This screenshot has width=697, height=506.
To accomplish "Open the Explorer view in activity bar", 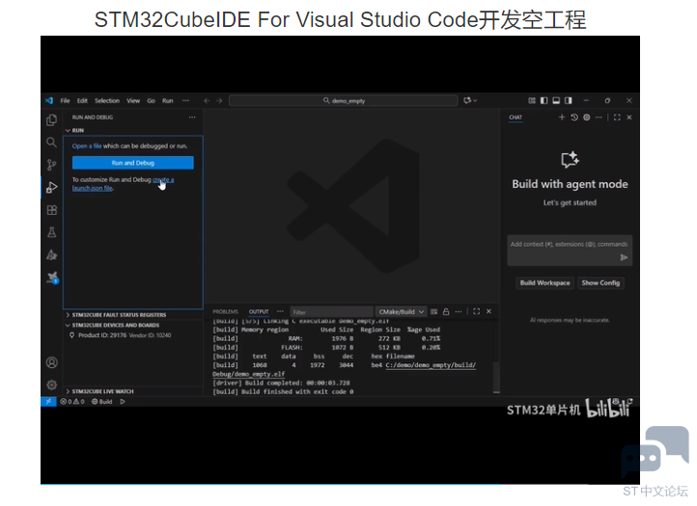I will point(51,120).
